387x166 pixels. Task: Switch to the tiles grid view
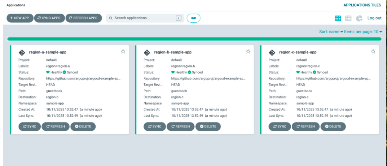click(x=338, y=18)
